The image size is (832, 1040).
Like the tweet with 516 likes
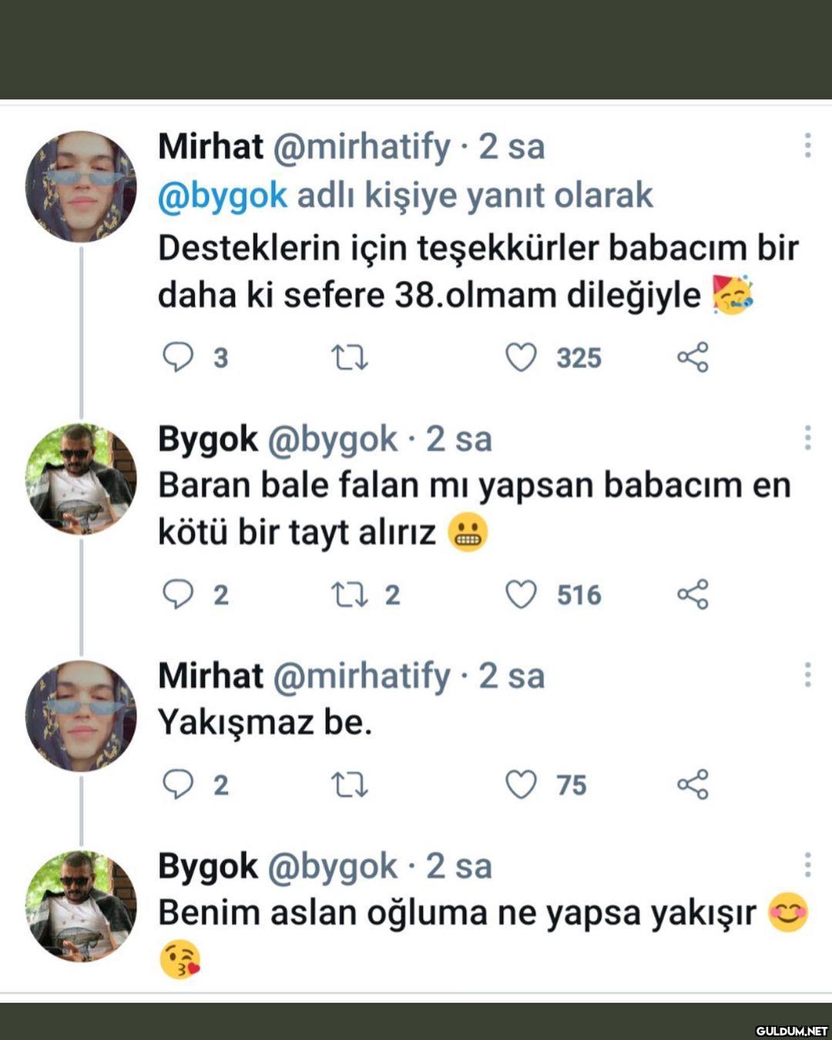(x=521, y=595)
